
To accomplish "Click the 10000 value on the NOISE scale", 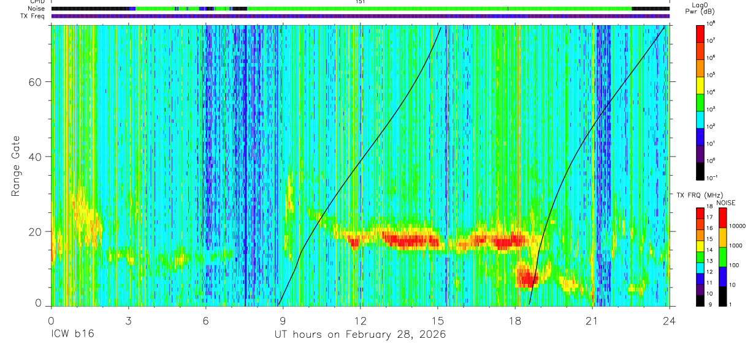I will pos(737,226).
